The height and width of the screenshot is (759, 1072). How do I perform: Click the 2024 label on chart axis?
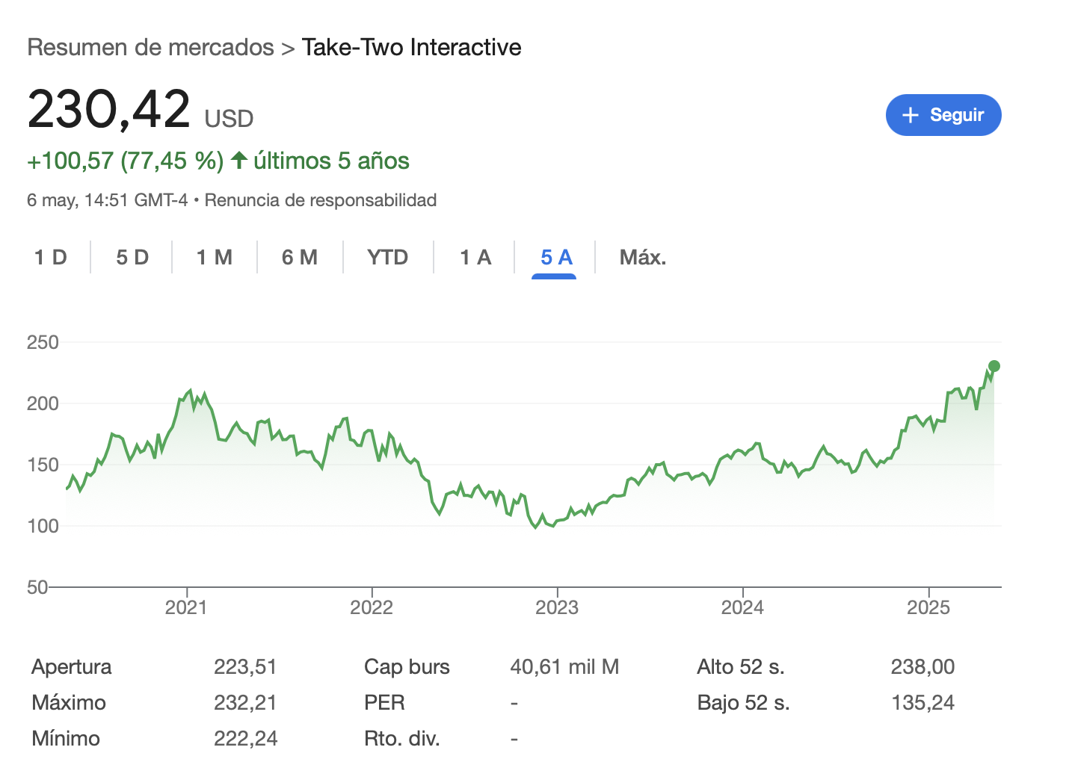click(742, 607)
